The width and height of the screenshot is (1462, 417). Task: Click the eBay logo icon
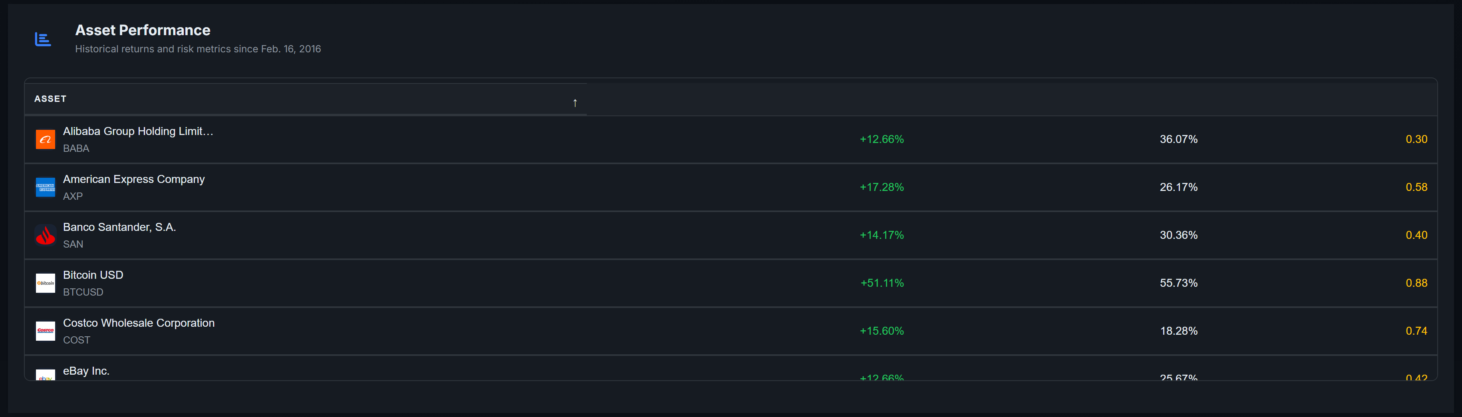point(46,375)
